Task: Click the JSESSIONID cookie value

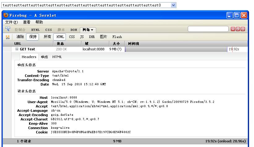Action: [x=91, y=132]
